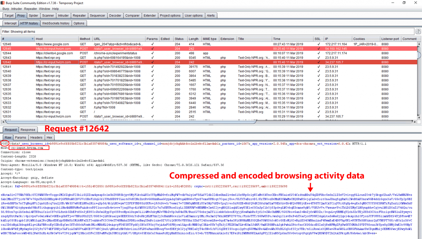This screenshot has width=422, height=239.
Task: Select request row 12630 to cr-input.hvrzm.com
Action: [x=209, y=116]
